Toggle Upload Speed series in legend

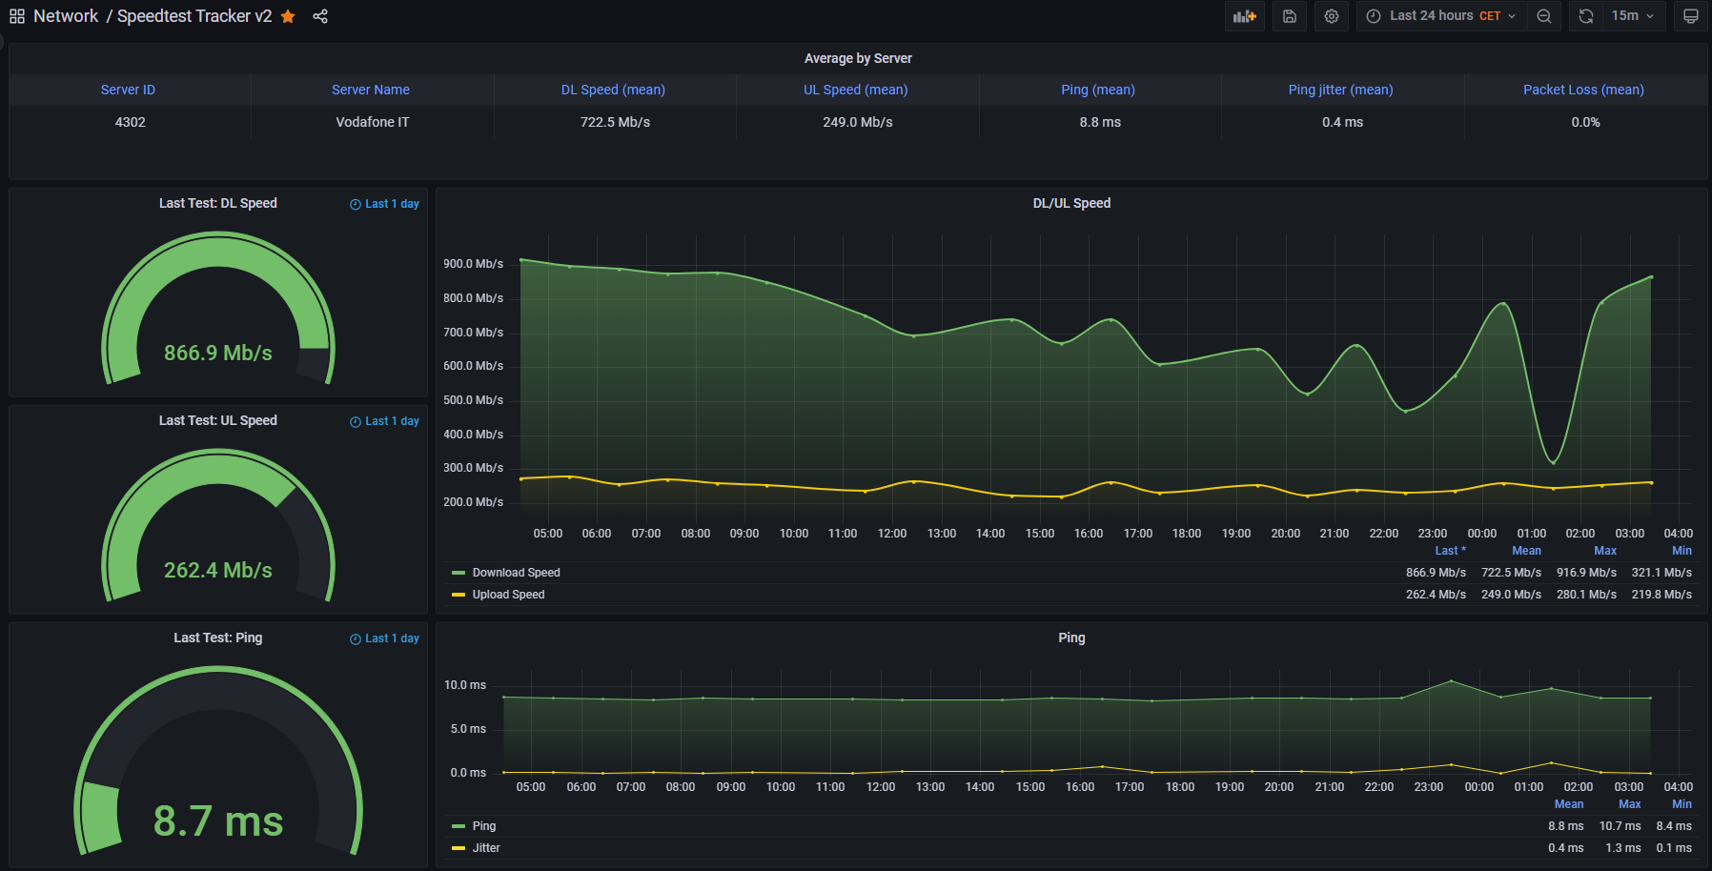click(x=508, y=595)
